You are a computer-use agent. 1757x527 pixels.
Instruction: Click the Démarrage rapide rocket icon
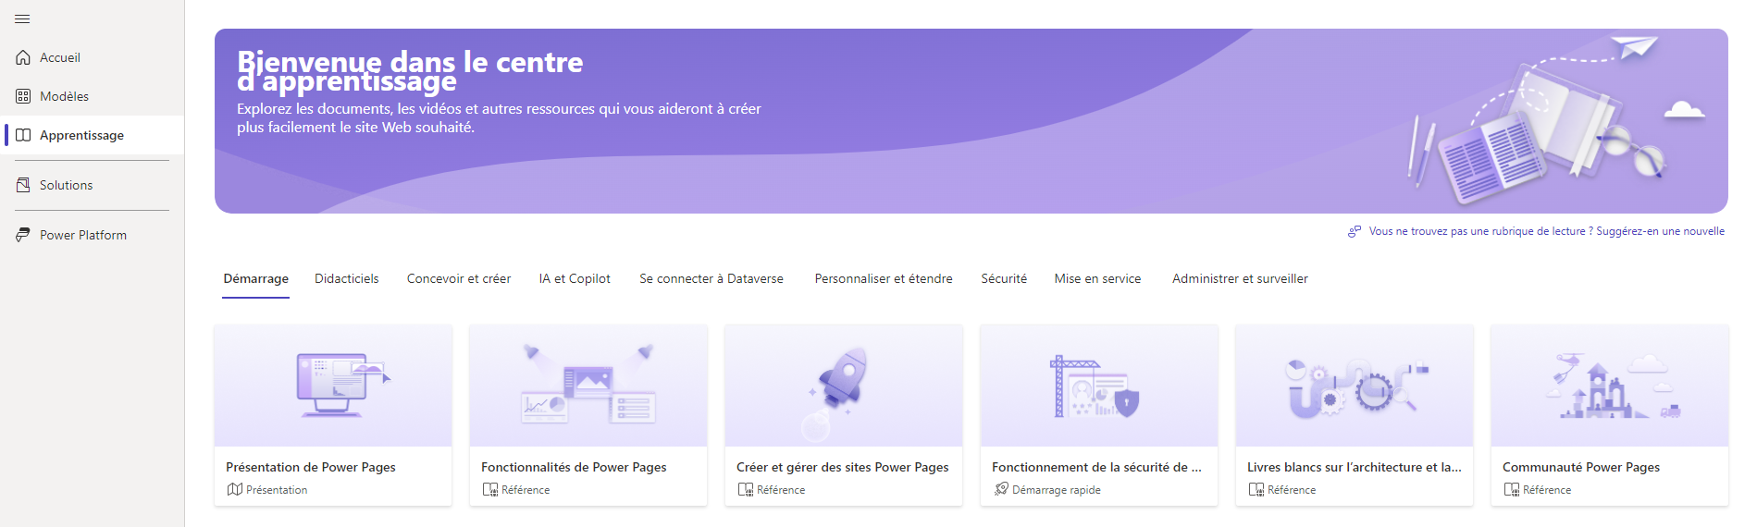pos(1001,489)
